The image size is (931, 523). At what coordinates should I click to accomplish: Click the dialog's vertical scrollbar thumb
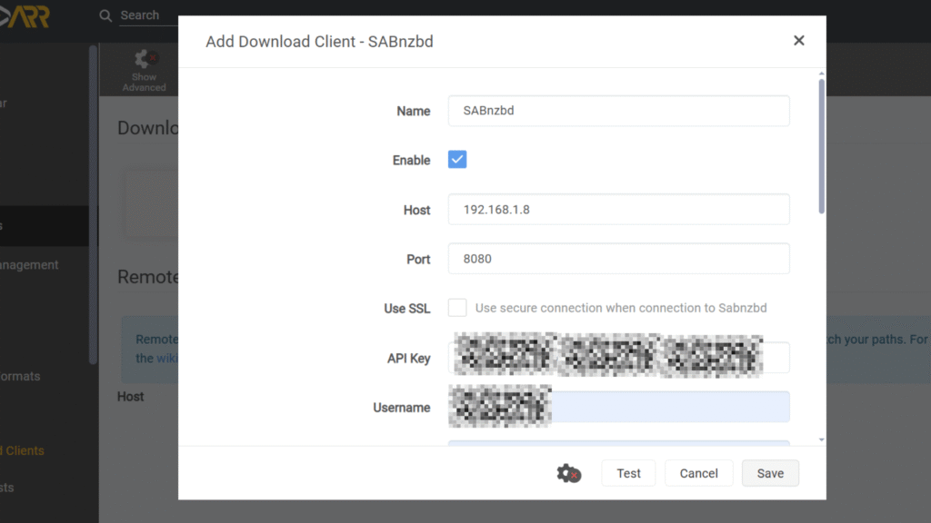822,145
